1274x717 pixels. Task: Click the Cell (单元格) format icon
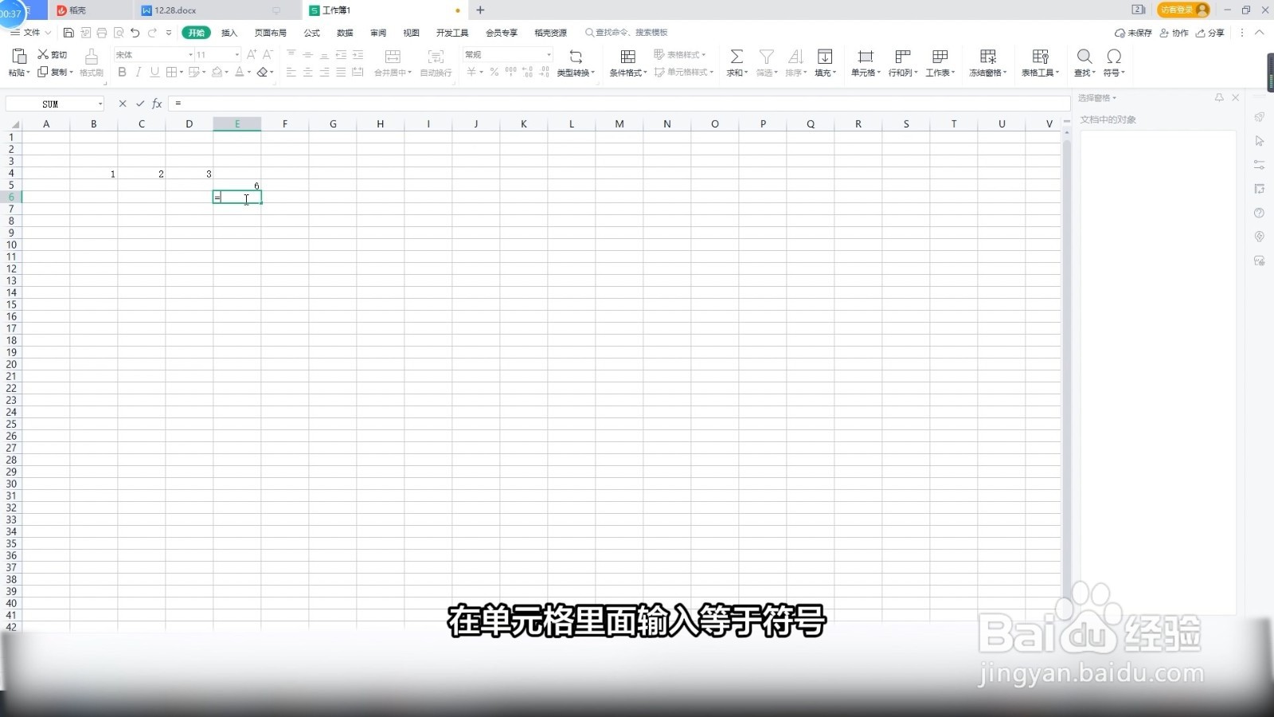[866, 56]
